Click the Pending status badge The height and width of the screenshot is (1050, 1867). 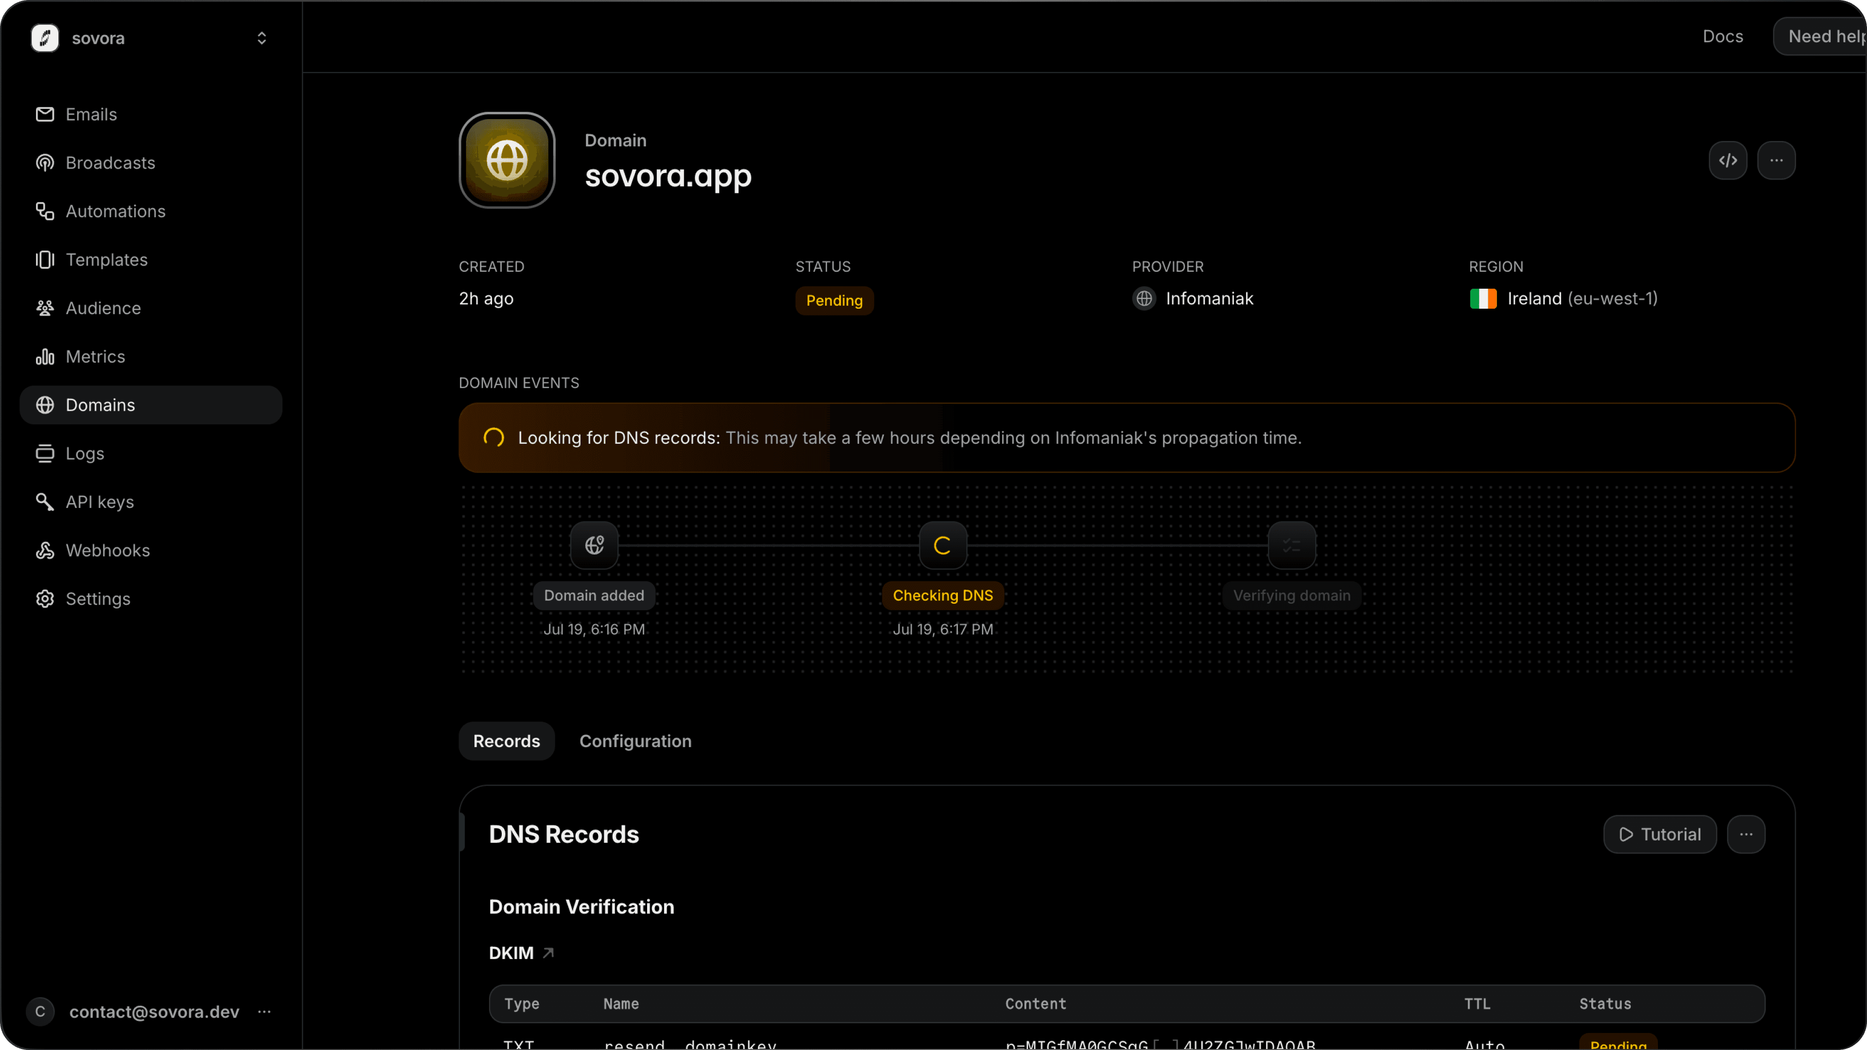[834, 301]
